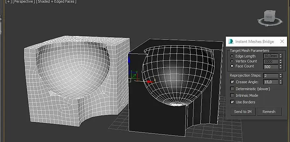Click the Face Count value field
The image size is (290, 142).
[x=271, y=67]
